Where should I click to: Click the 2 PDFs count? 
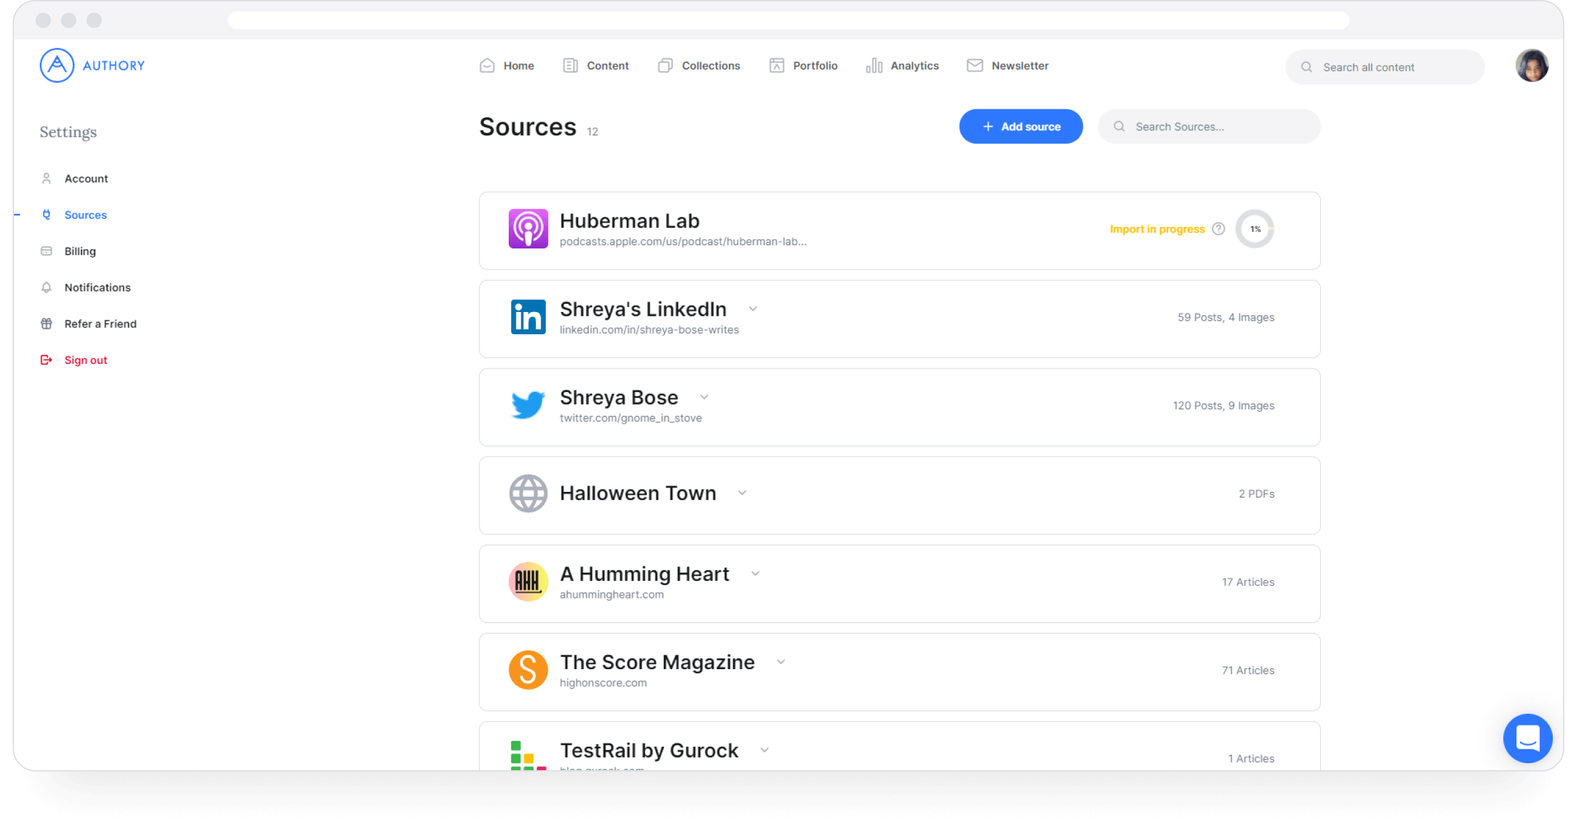click(1257, 494)
